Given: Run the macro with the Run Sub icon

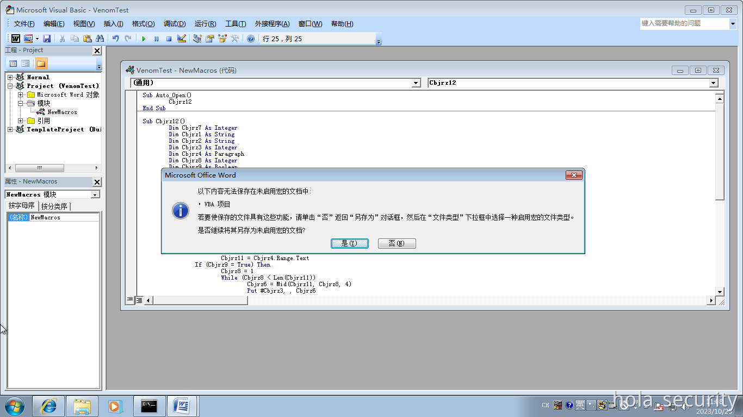Looking at the screenshot, I should (144, 39).
